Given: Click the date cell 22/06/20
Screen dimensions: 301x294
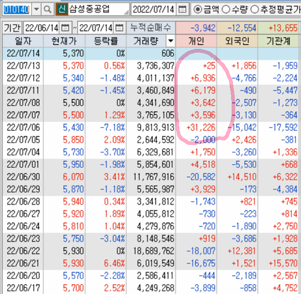Looking at the screenshot, I should coord(24,276).
